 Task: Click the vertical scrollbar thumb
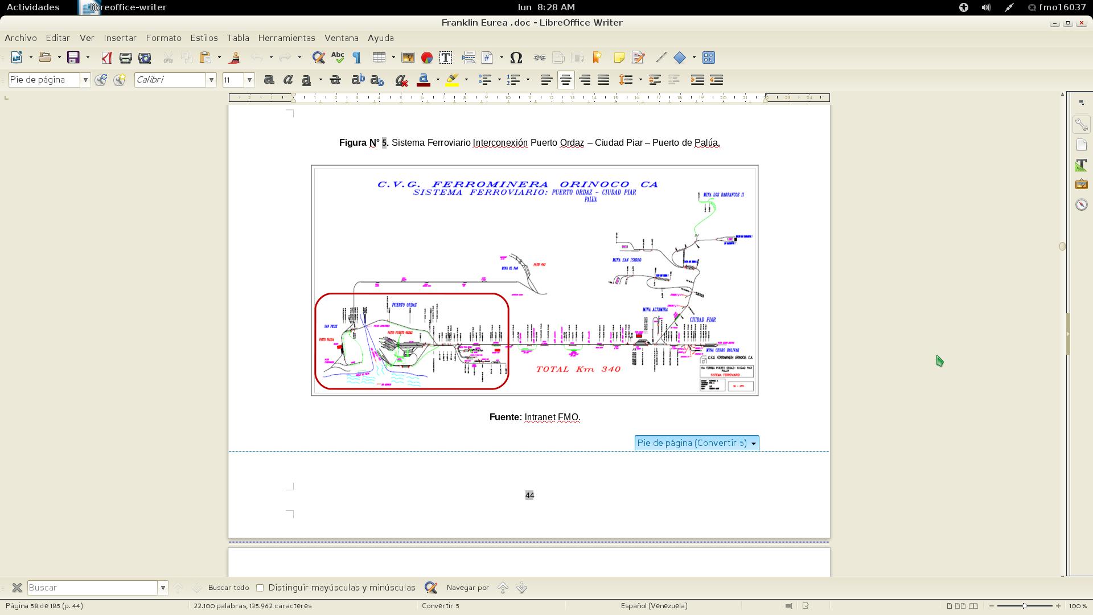(x=1062, y=247)
